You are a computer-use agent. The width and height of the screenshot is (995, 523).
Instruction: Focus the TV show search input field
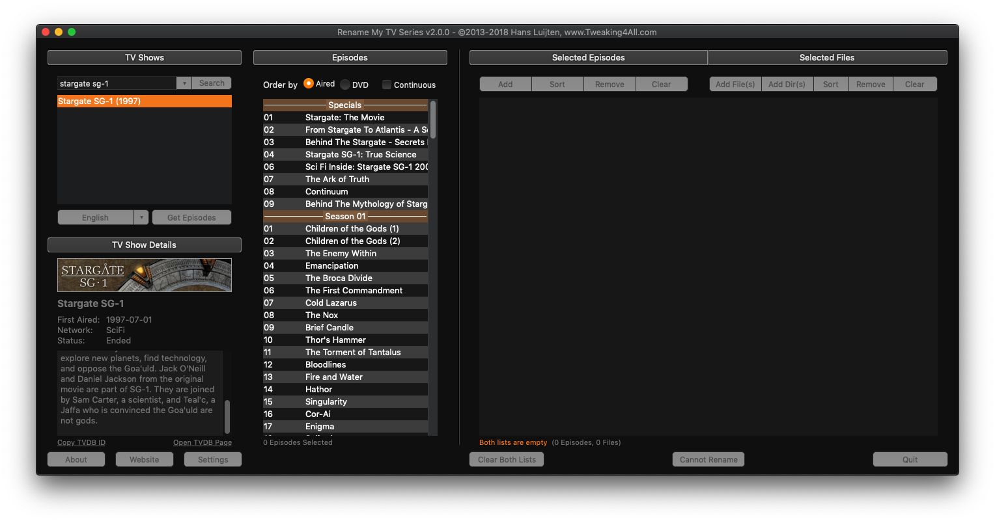[x=117, y=83]
